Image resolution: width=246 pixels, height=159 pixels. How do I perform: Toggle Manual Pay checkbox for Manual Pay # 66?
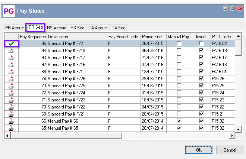179,121
